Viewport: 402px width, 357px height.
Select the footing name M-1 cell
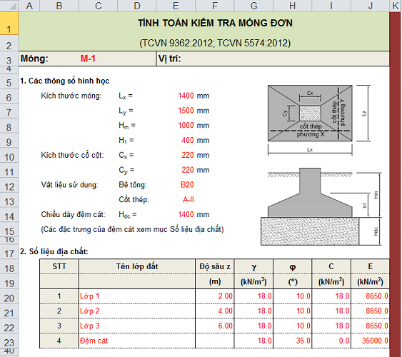(88, 59)
